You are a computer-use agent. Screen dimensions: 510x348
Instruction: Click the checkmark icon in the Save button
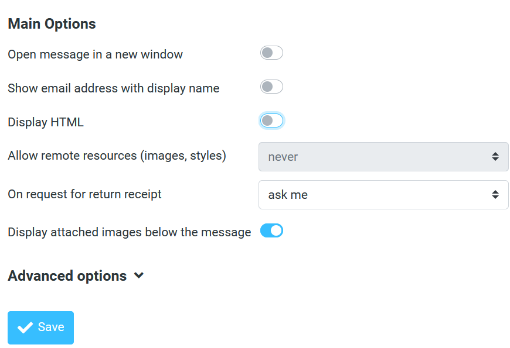[x=25, y=328]
